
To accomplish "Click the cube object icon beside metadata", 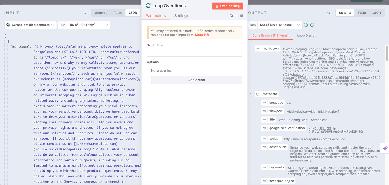I will 258,94.
